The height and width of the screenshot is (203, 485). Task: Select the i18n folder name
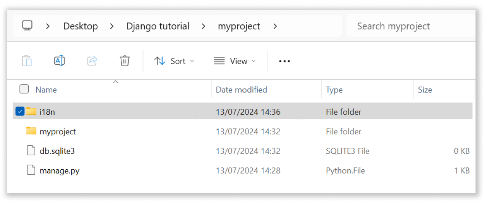47,112
